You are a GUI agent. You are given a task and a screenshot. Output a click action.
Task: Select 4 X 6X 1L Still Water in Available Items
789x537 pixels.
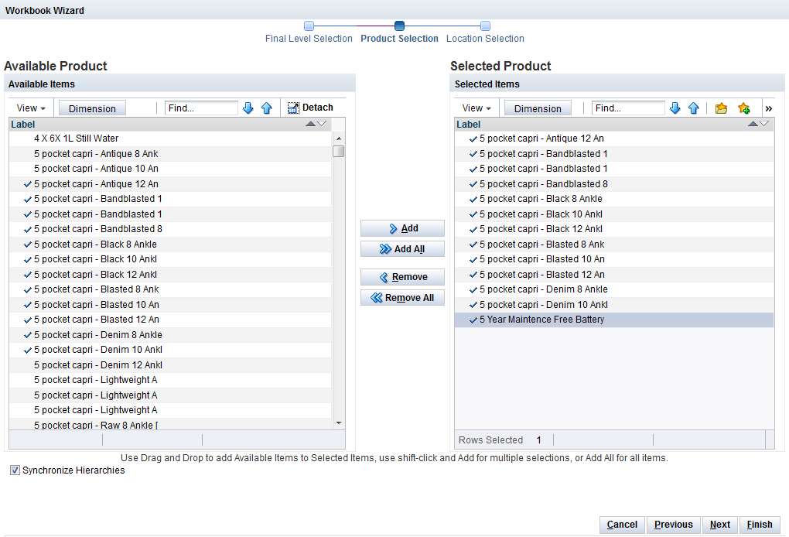170,139
